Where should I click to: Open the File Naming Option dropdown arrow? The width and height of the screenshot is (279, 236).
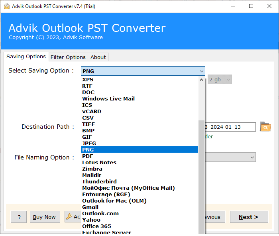click(x=252, y=157)
